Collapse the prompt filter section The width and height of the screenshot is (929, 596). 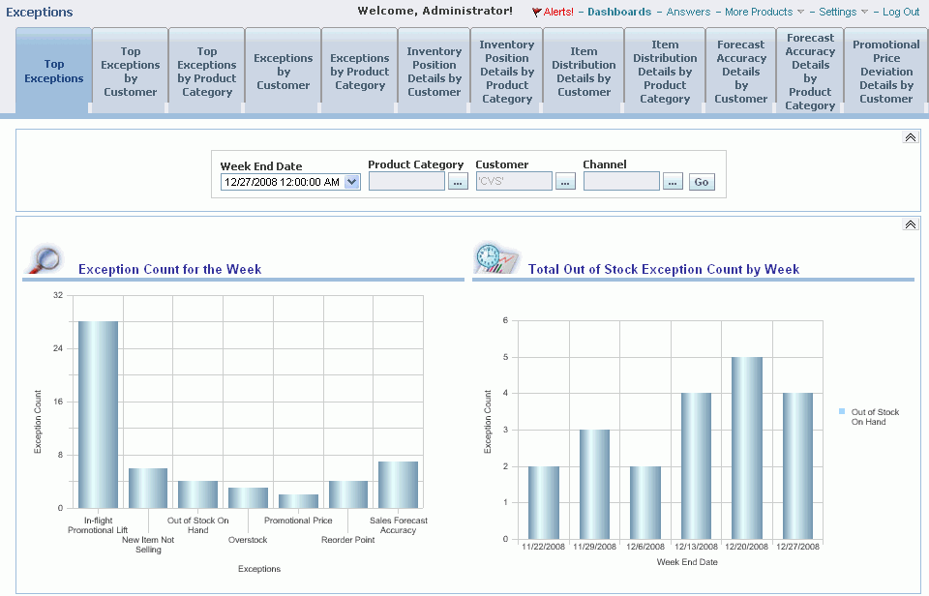coord(910,137)
